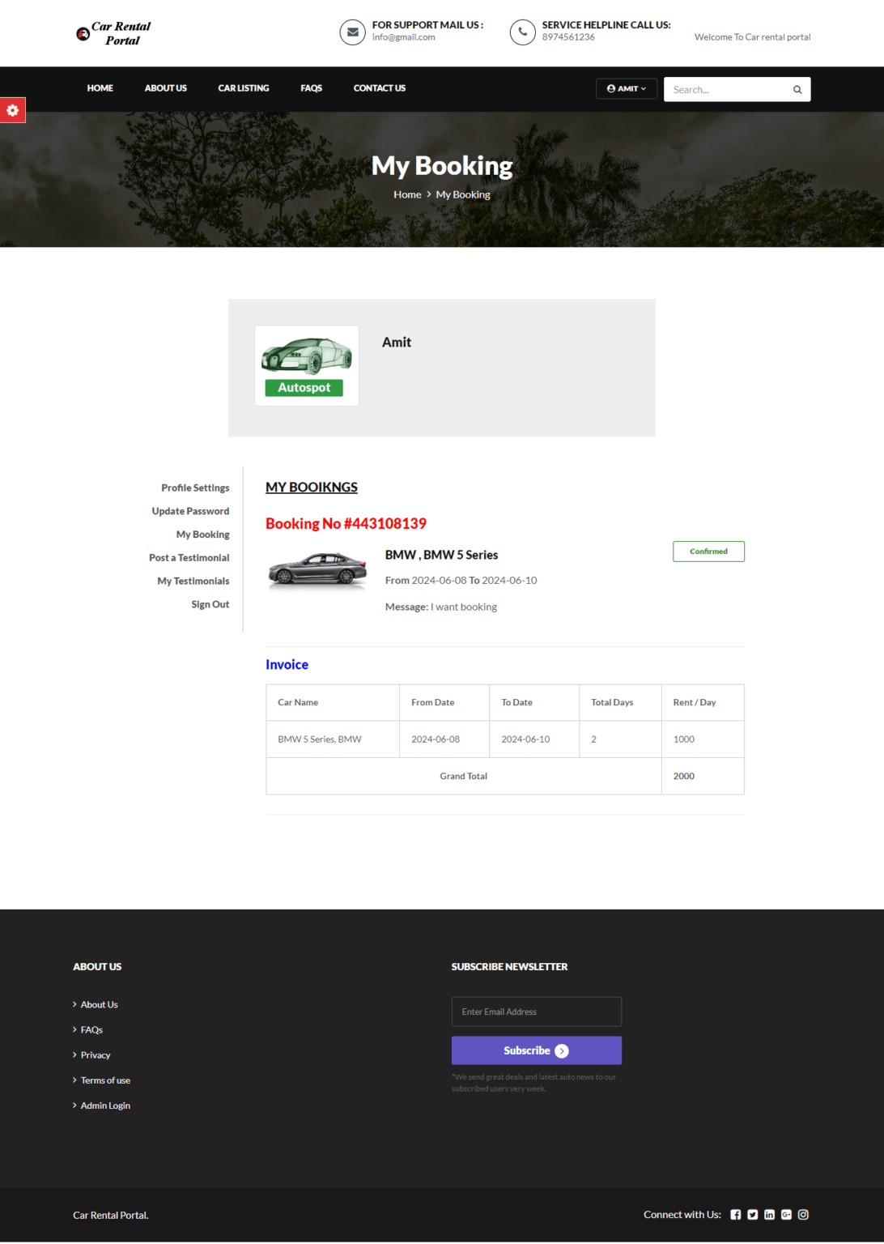Open the red gear settings icon
Image resolution: width=884 pixels, height=1244 pixels.
(12, 110)
